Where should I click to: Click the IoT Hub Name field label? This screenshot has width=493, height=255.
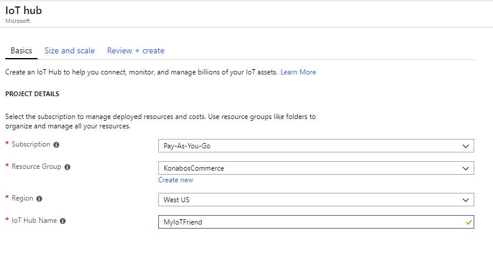35,220
